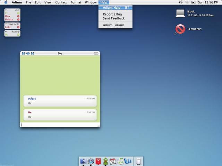The height and width of the screenshot is (166, 222).
Task: Click the Ha text in the Me message
Action: (29, 117)
